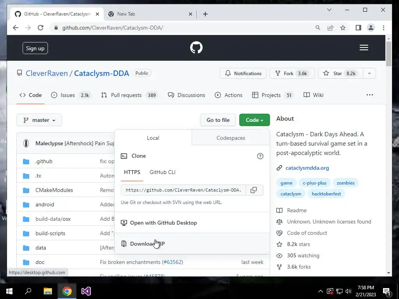Open the more repository tabs ellipsis
The image size is (399, 299).
point(369,95)
